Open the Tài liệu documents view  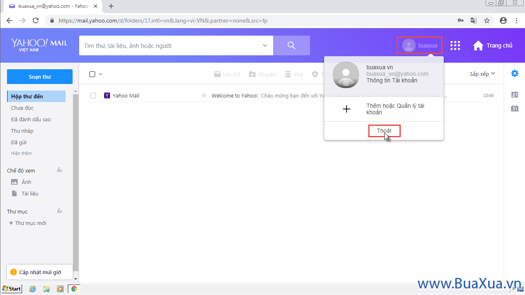tap(30, 193)
